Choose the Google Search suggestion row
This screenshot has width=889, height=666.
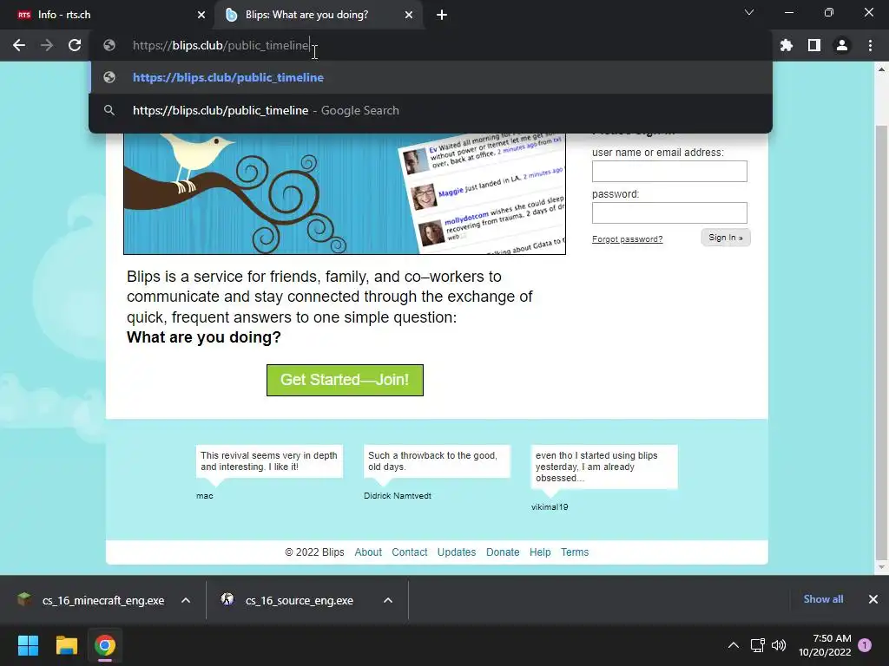(x=431, y=110)
